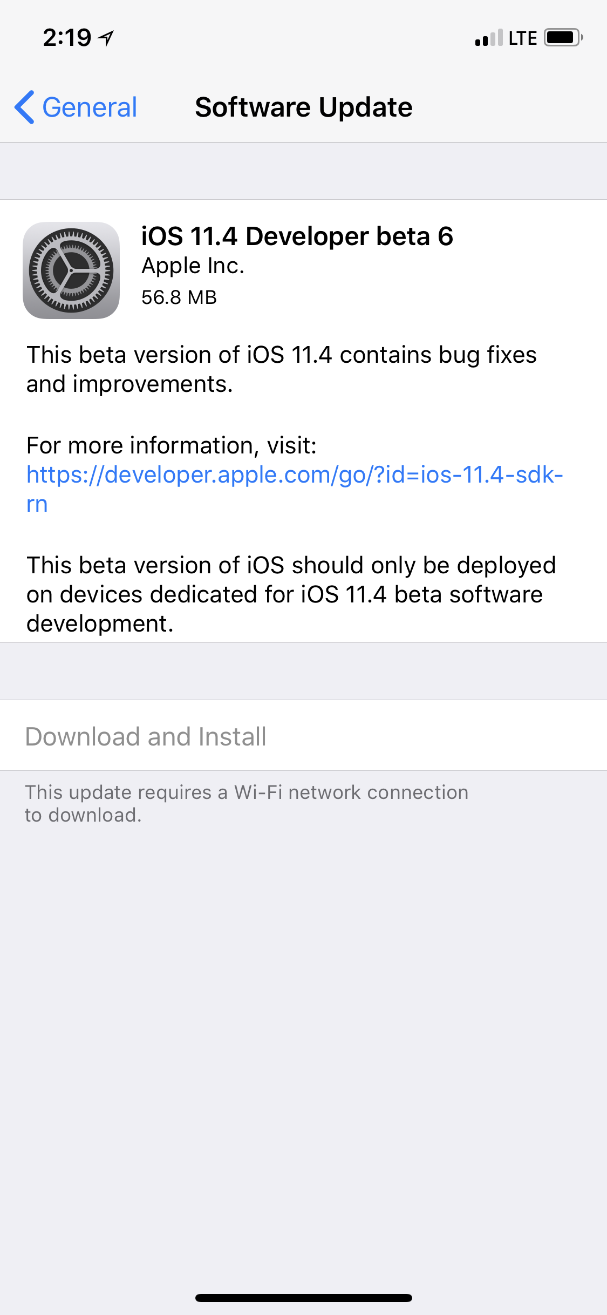Tap the Settings gear update icon
Viewport: 607px width, 1315px height.
tap(71, 270)
